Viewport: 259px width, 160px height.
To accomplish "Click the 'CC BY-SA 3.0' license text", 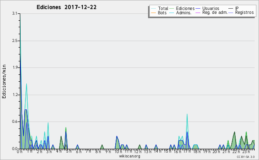I will 246,157.
